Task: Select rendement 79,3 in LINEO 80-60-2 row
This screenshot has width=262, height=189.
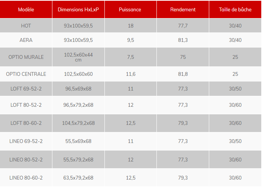Action: [183, 178]
